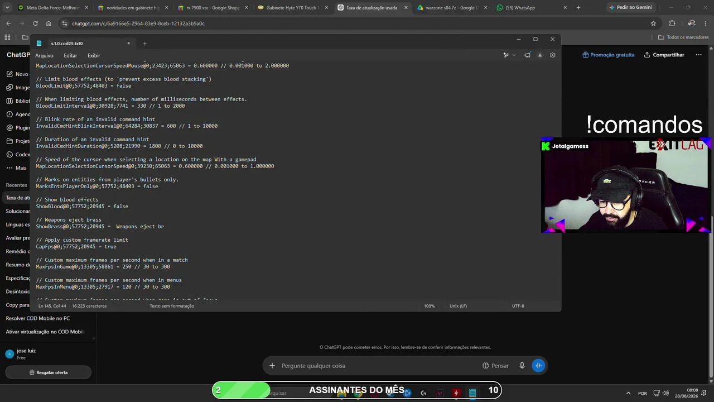
Task: Open the apps grid in bookmarks bar
Action: 7,37
